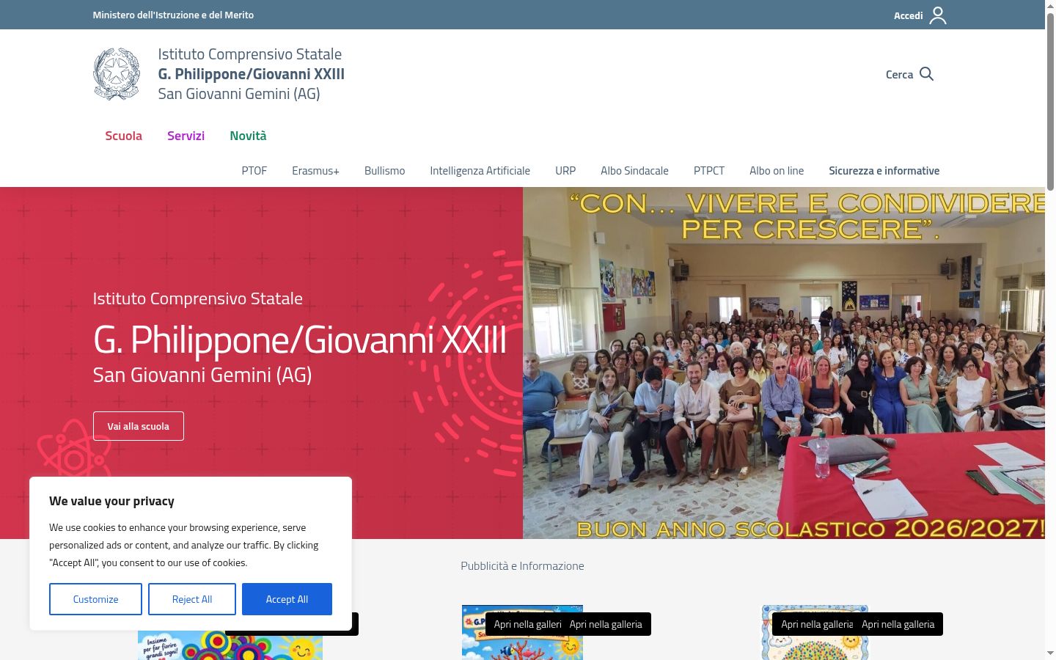Open the Novità menu
This screenshot has height=660, width=1056.
point(248,136)
